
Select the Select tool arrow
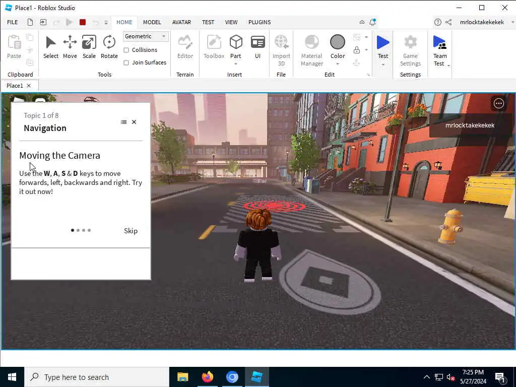51,47
